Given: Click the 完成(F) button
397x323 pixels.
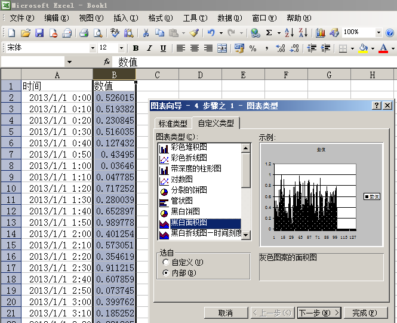Looking at the screenshot, I should 365,313.
